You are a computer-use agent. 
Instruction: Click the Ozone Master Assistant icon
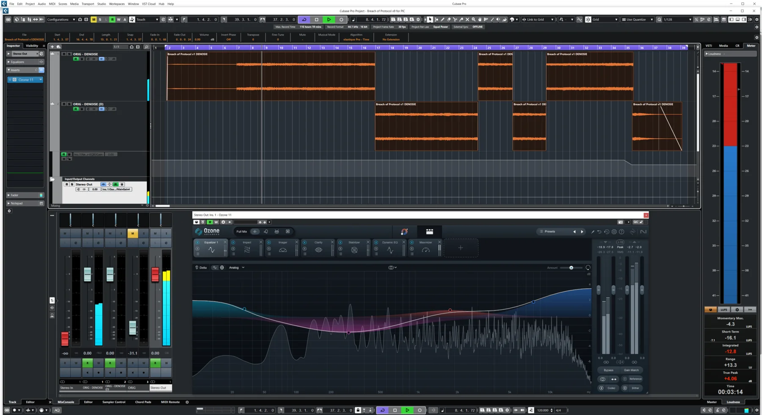(404, 232)
